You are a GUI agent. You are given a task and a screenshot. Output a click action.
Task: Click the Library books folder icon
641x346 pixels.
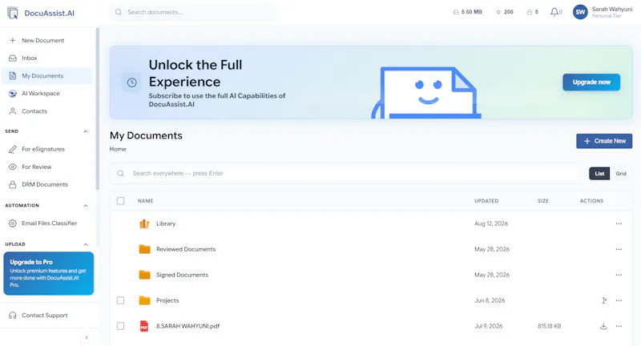(x=144, y=223)
